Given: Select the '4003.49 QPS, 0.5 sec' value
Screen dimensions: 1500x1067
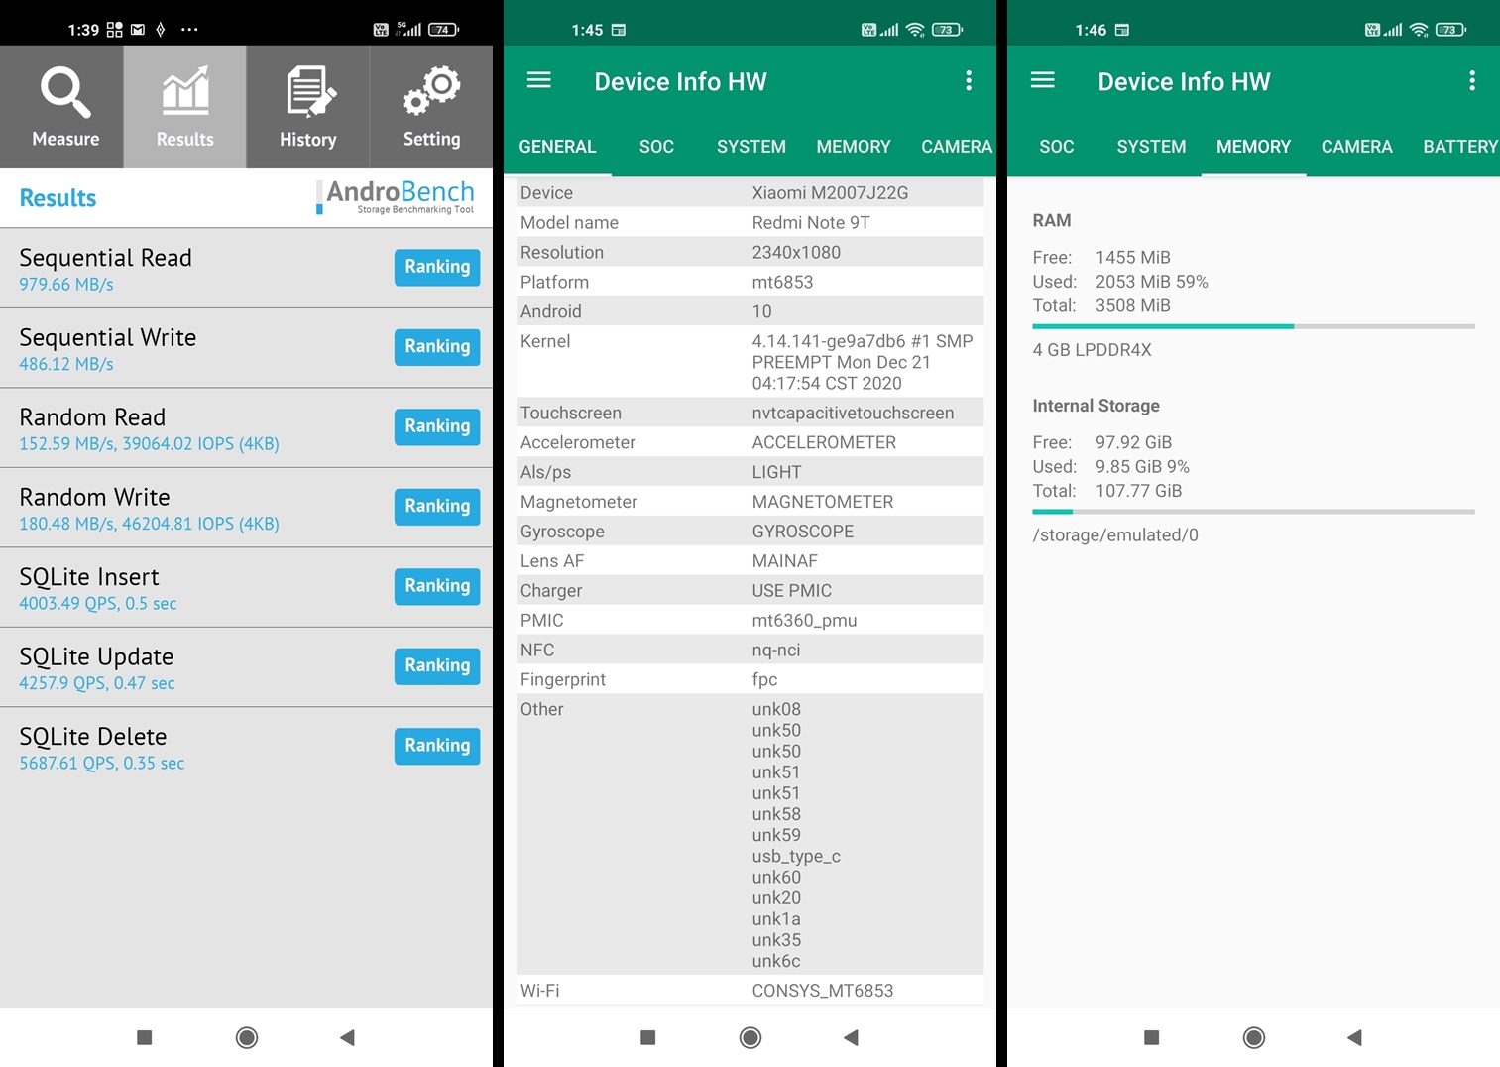Looking at the screenshot, I should tap(98, 603).
